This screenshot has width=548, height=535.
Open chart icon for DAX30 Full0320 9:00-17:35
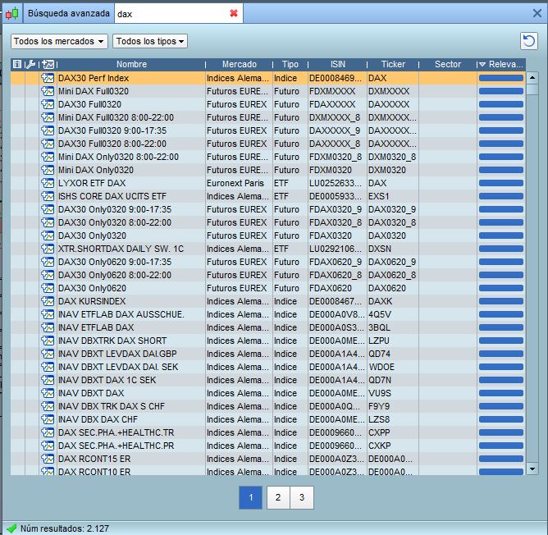pyautogui.click(x=48, y=130)
